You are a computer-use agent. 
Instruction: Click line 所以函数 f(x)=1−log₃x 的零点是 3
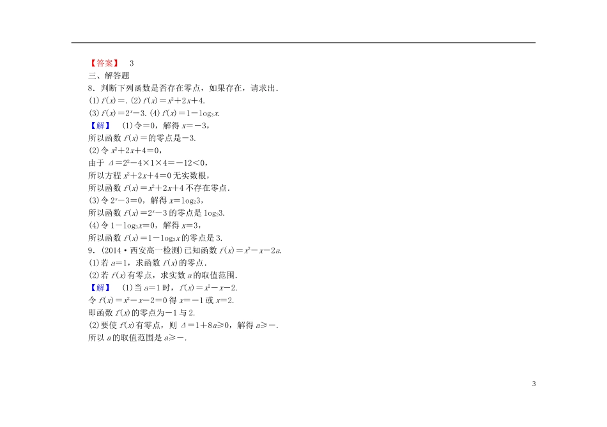tap(155, 237)
